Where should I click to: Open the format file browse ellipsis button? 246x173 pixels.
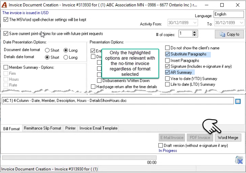(x=238, y=101)
